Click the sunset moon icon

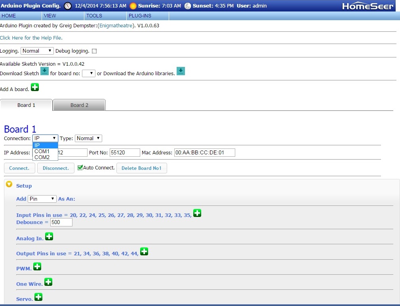tap(188, 6)
